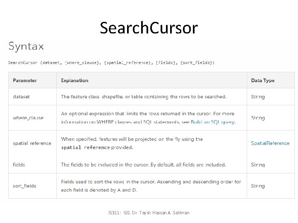Select the spatial_reference parameter cell
298x223 pixels.
32,143
